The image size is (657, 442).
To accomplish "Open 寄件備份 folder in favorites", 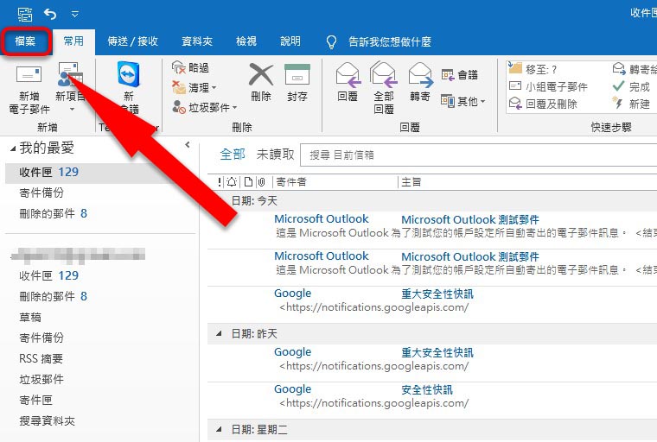I will (x=41, y=193).
